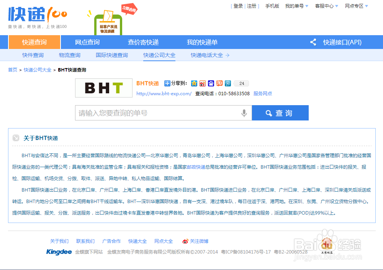Open the http://www.bht-exp.com/ link
Viewport: 383px width, 270px height.
coord(164,94)
